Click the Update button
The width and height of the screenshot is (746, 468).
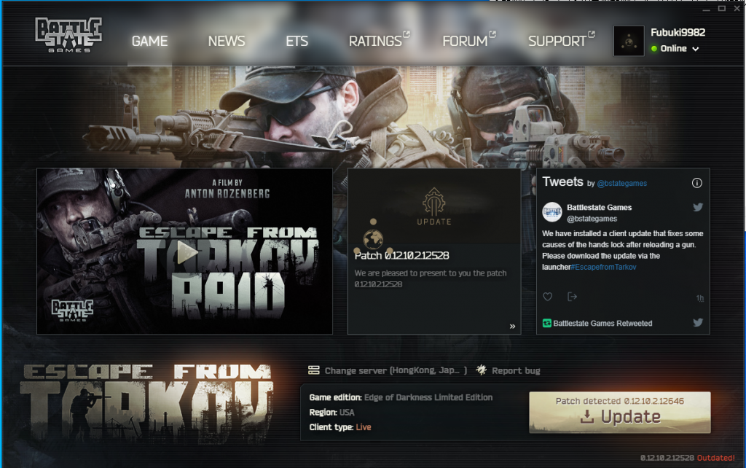coord(619,413)
